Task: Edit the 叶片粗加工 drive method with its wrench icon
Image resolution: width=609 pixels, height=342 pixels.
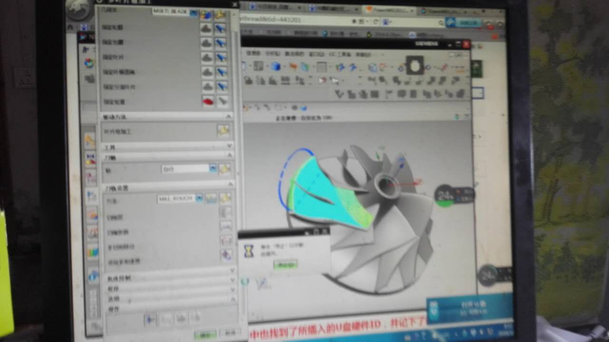Action: (224, 130)
